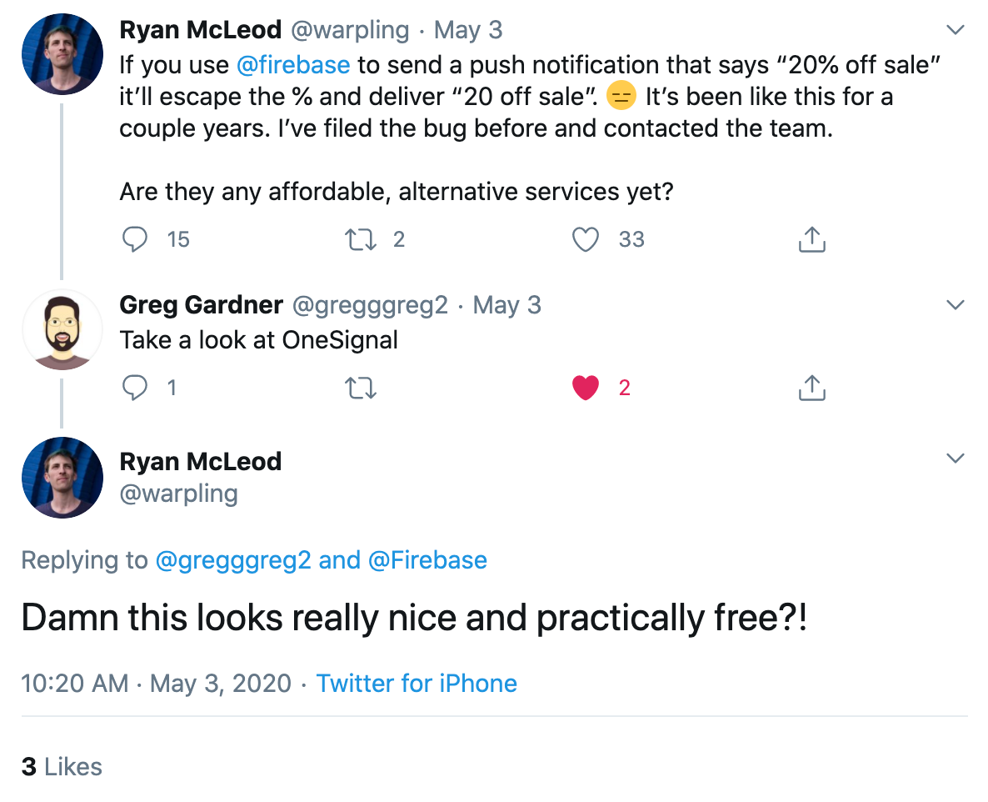This screenshot has width=988, height=802.
Task: Open the 10:20 AM May 3, 2020 timestamp
Action: click(x=157, y=684)
